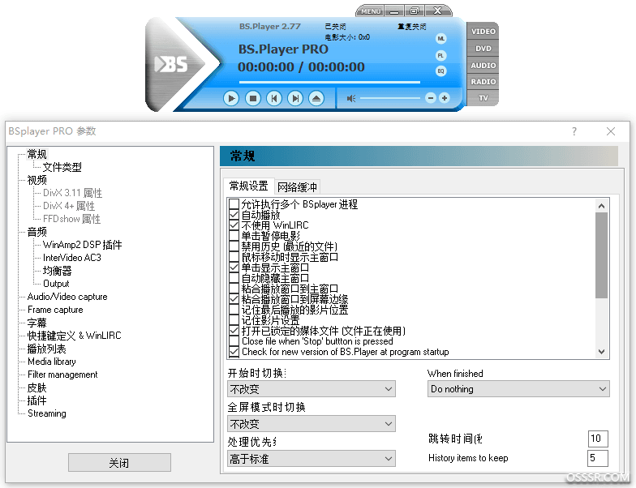Click the Play button in BS.Player
Viewport: 636px width, 488px height.
[230, 98]
